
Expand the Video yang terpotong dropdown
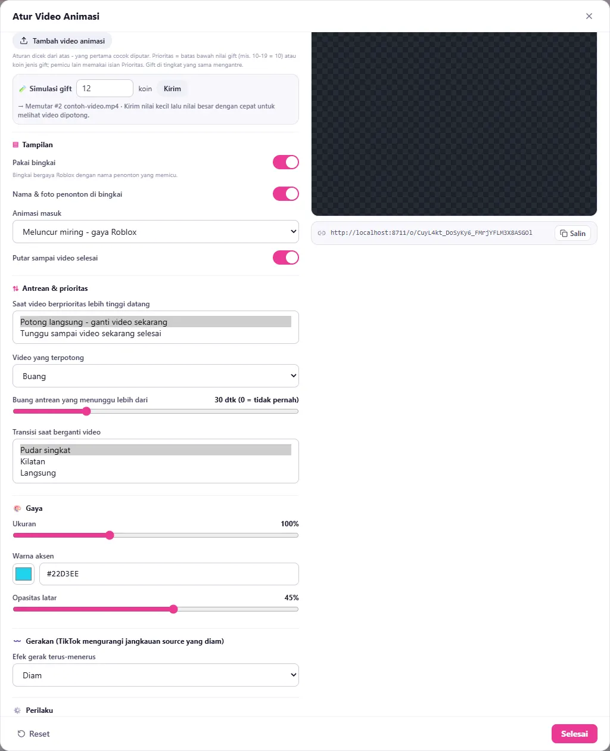(155, 376)
